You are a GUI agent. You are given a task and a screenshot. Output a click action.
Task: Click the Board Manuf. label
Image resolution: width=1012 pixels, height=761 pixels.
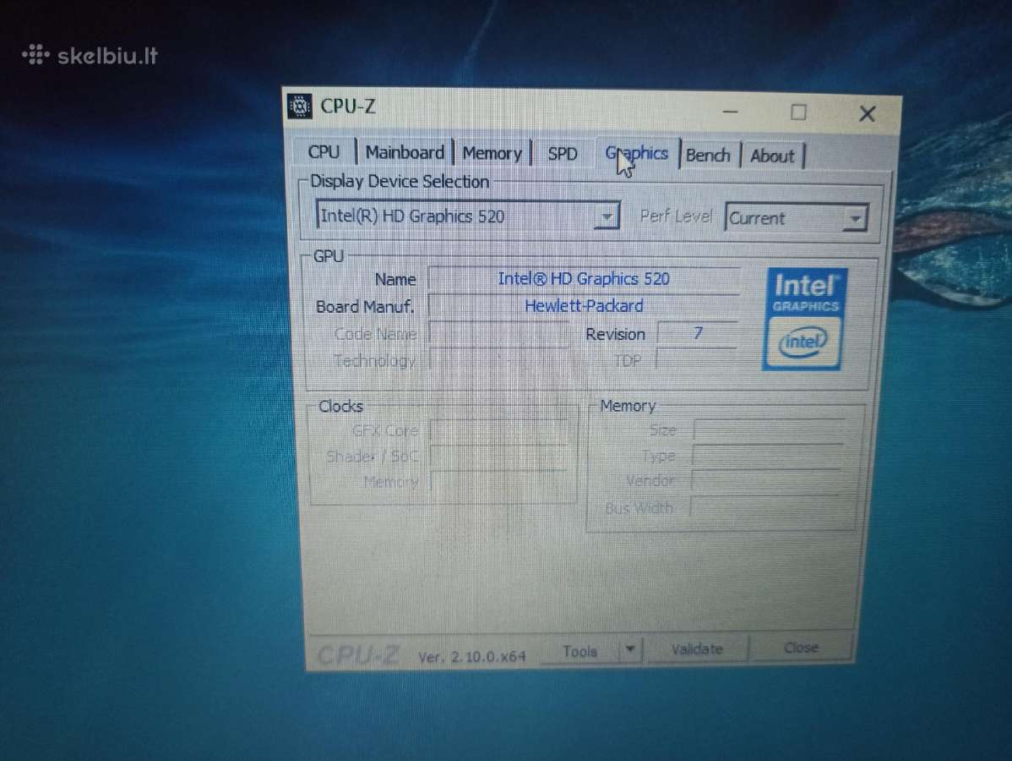coord(365,306)
